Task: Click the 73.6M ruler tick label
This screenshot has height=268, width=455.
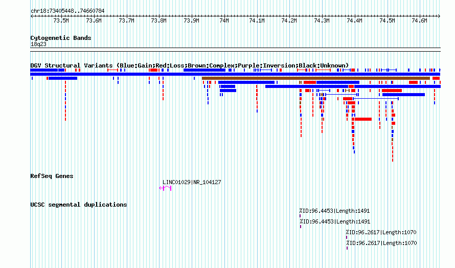Action: tap(94, 20)
